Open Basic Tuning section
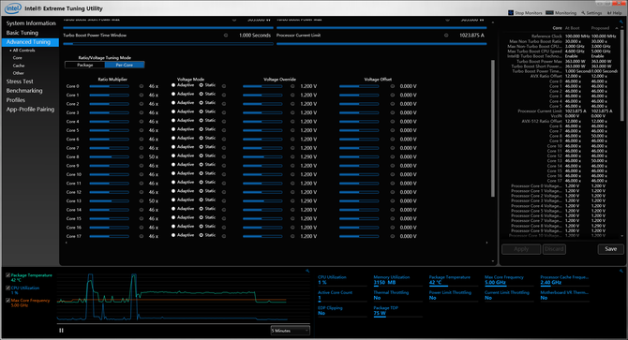The height and width of the screenshot is (340, 628). (x=22, y=33)
